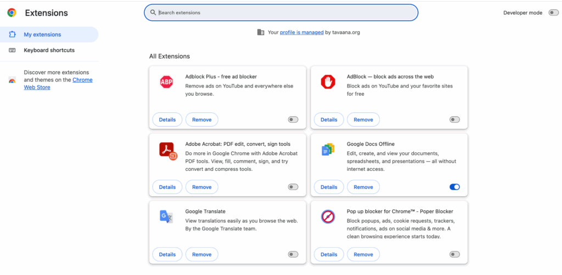This screenshot has height=275, width=562.
Task: Click the Chrome logo icon
Action: pos(12,13)
